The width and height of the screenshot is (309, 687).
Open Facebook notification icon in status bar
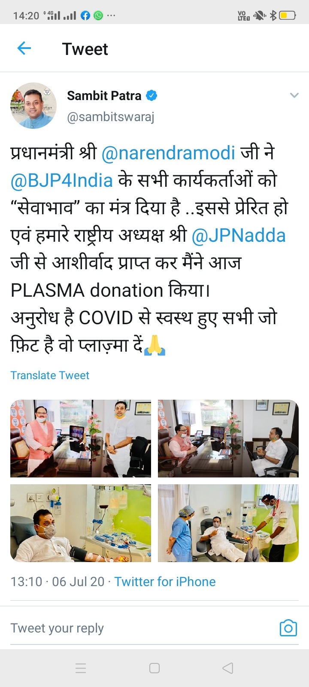[x=85, y=15]
